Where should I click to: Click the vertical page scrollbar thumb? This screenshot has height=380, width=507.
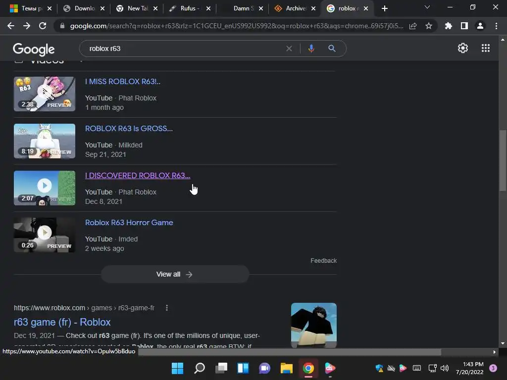point(503,161)
